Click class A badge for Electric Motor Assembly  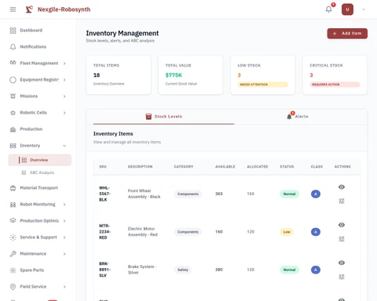[316, 232]
